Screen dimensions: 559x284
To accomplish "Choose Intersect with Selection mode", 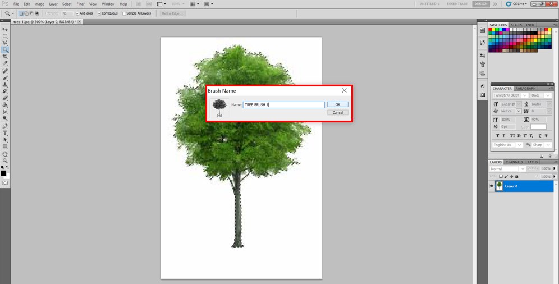I will (x=36, y=13).
